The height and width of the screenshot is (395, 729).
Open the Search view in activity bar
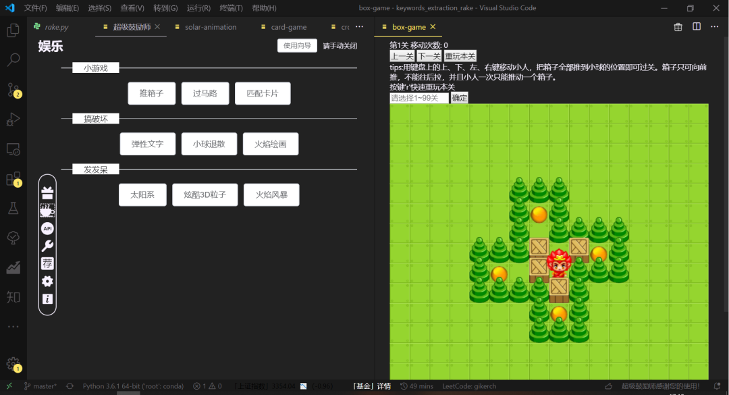[13, 60]
